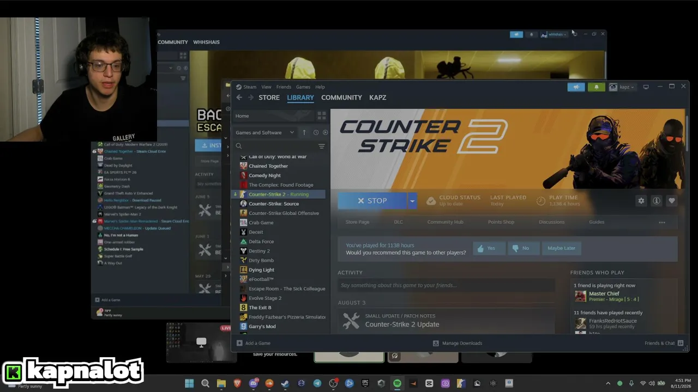This screenshot has height=392, width=698.
Task: Open Telegram from the taskbar
Action: [x=317, y=383]
